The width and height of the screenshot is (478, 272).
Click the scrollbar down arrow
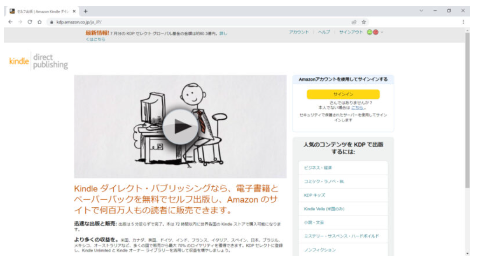(x=467, y=253)
